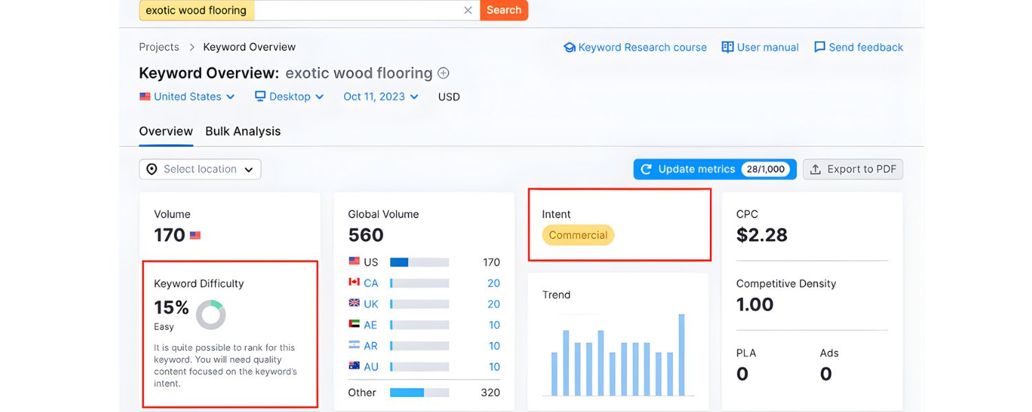1032x412 pixels.
Task: Click the refresh icon on Update metrics
Action: [645, 169]
